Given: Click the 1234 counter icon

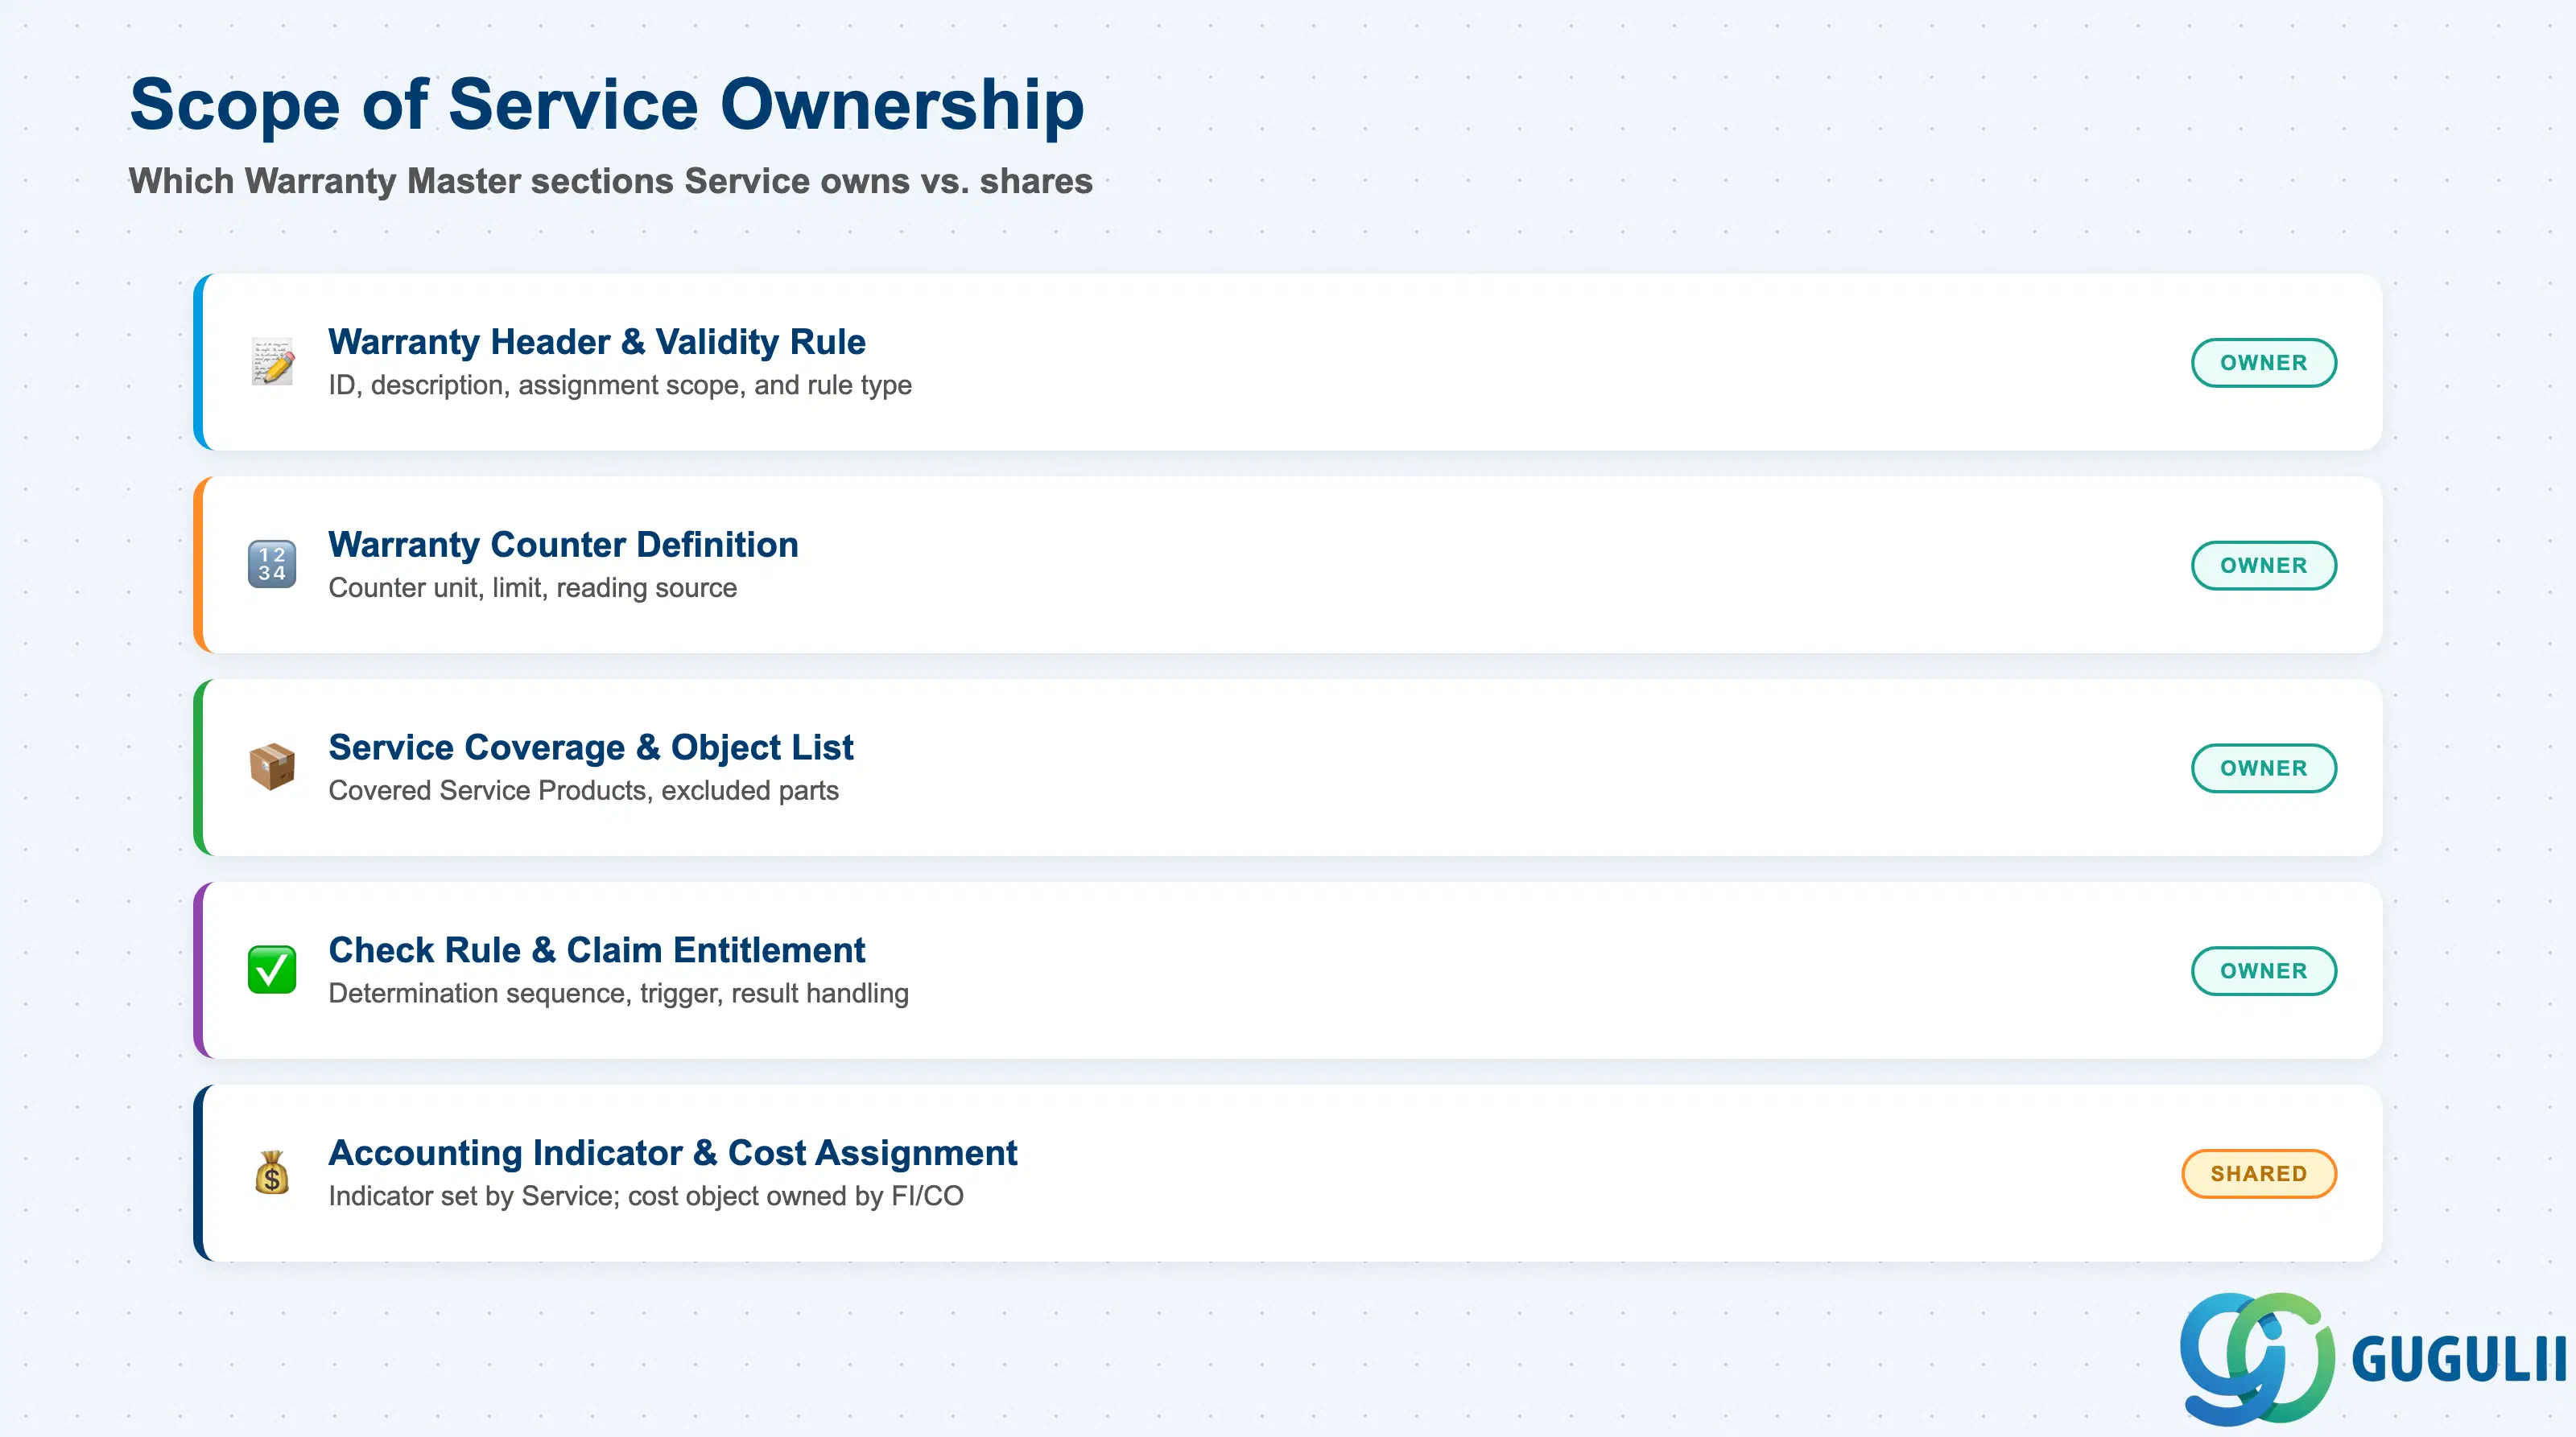Looking at the screenshot, I should tap(272, 565).
